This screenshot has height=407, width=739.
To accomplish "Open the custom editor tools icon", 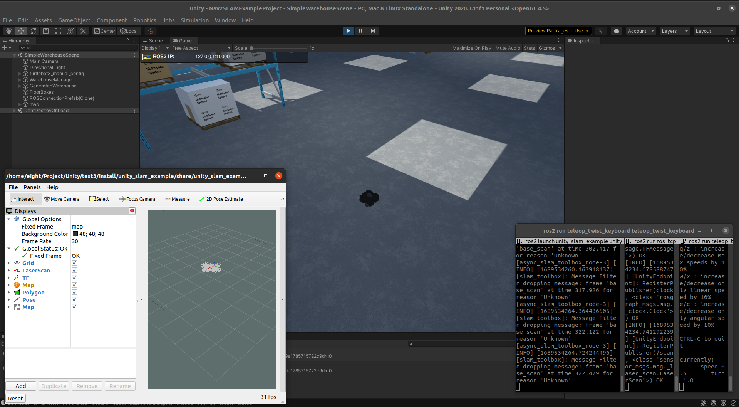I will 83,31.
